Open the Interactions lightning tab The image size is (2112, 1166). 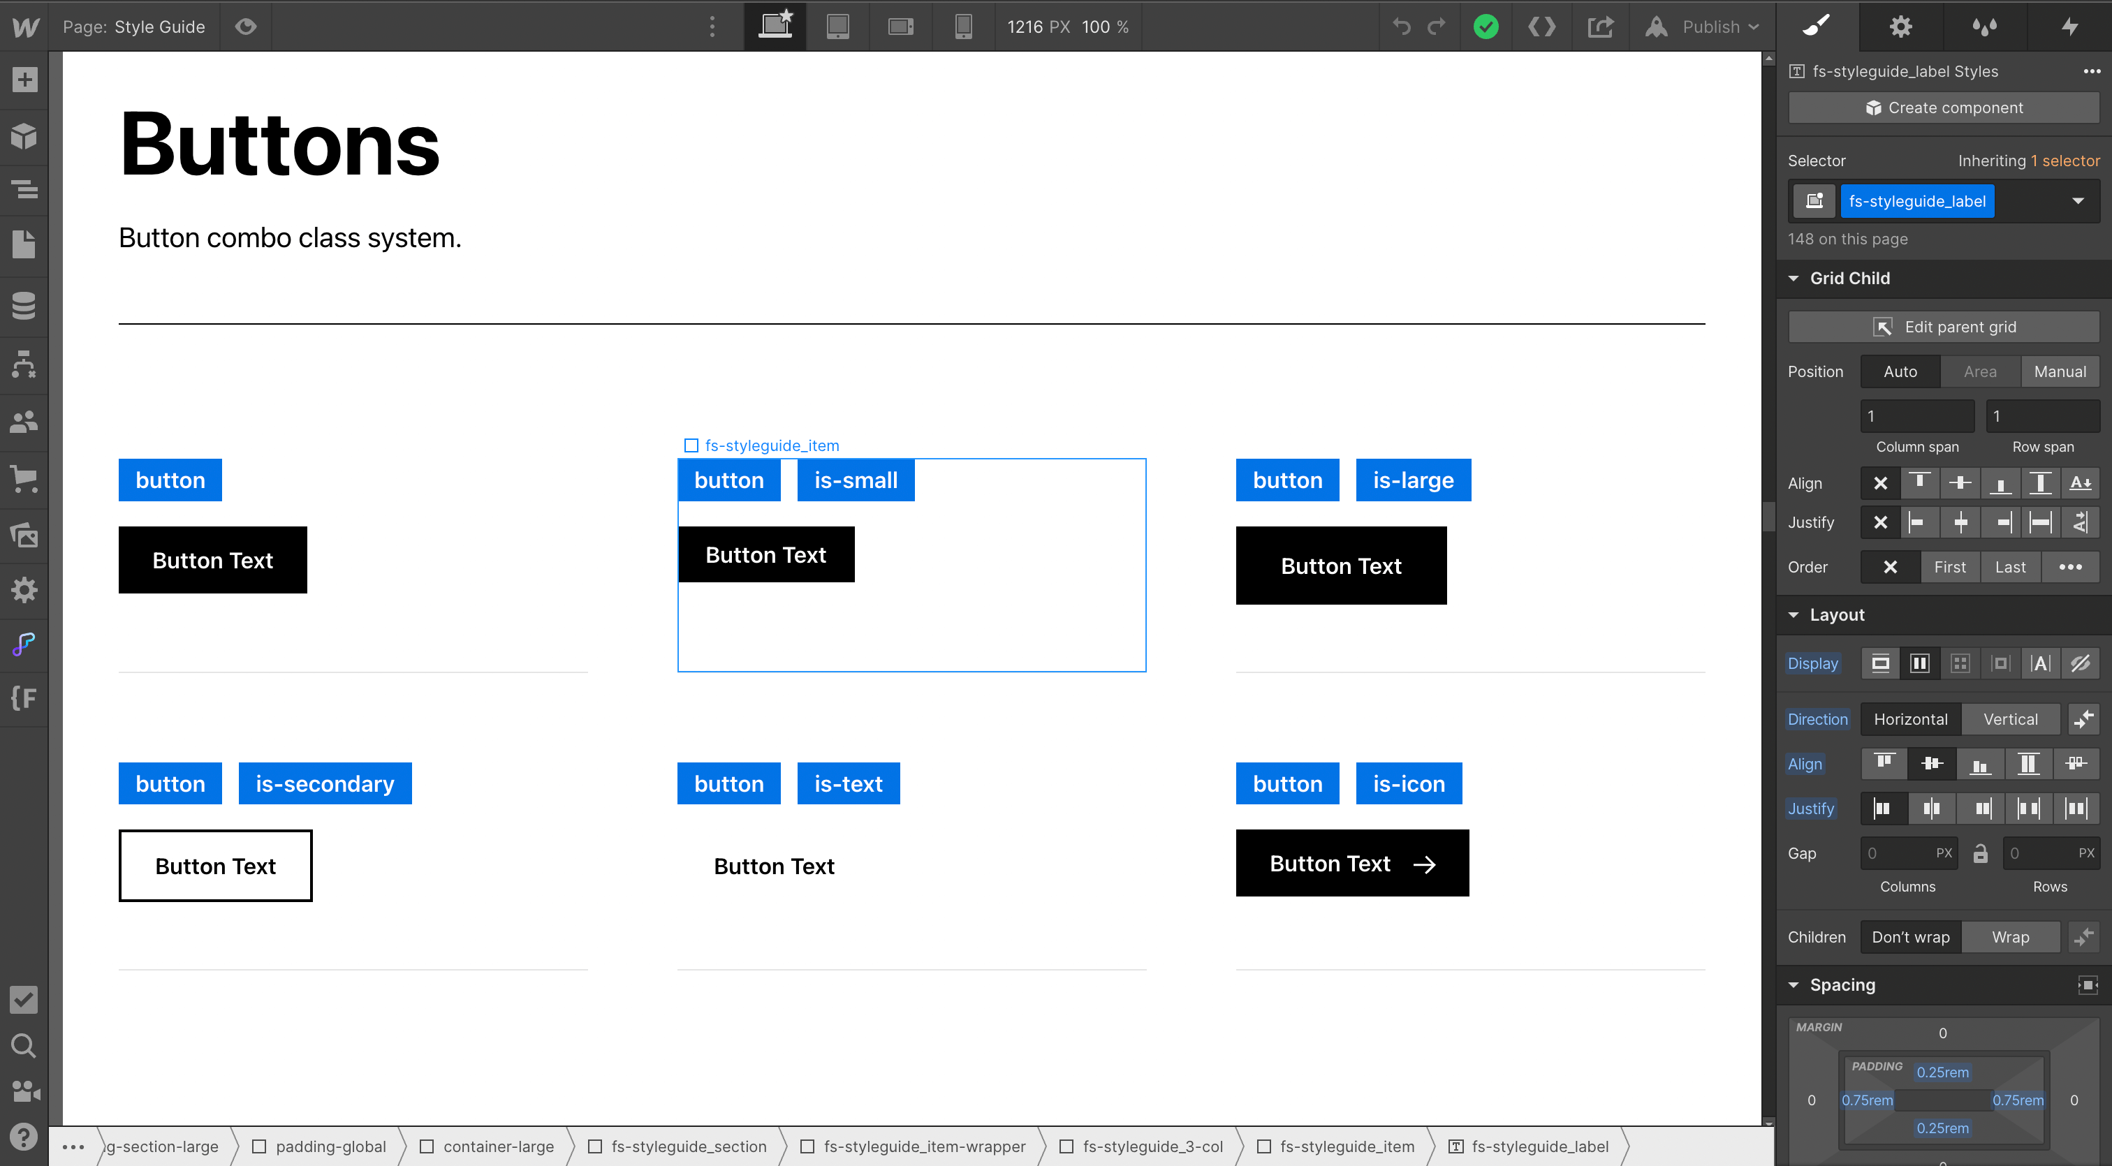pos(2069,27)
